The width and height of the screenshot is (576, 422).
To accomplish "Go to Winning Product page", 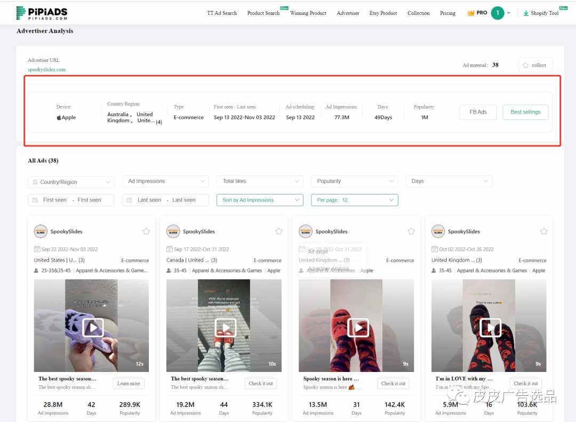I will [308, 13].
